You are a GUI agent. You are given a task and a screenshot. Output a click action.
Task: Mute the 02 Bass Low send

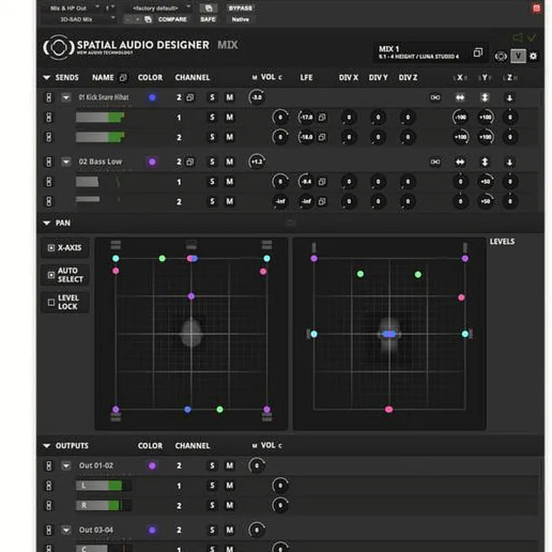pos(229,162)
